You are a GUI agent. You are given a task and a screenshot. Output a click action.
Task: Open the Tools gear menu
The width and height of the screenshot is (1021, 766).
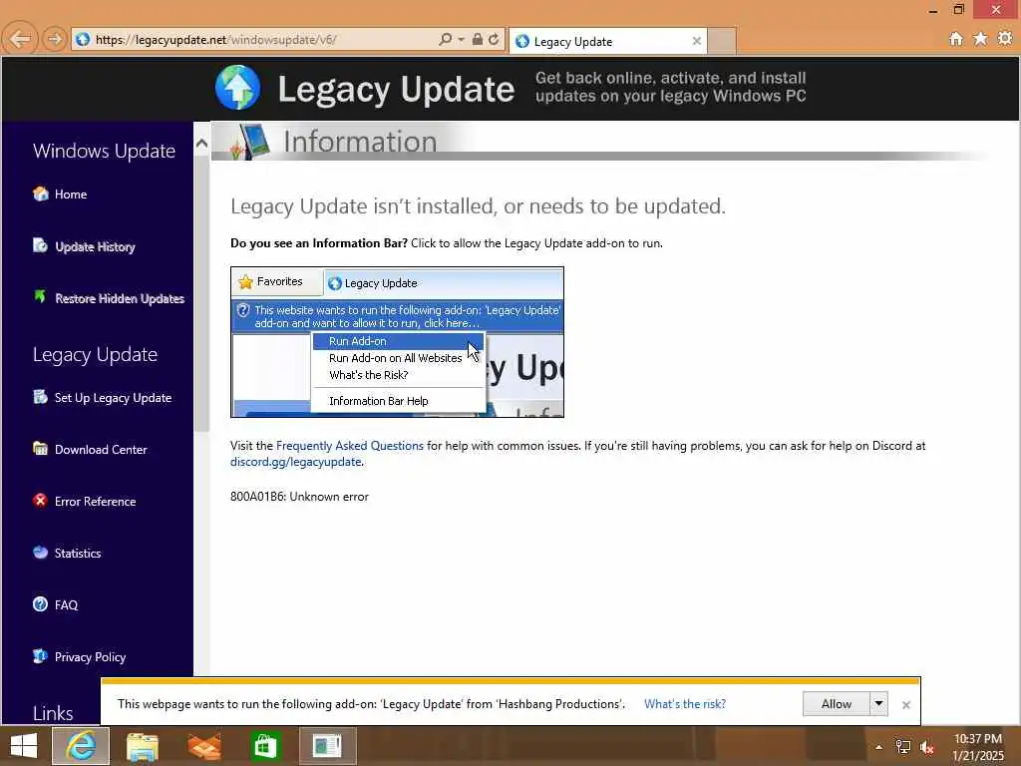pyautogui.click(x=1005, y=39)
